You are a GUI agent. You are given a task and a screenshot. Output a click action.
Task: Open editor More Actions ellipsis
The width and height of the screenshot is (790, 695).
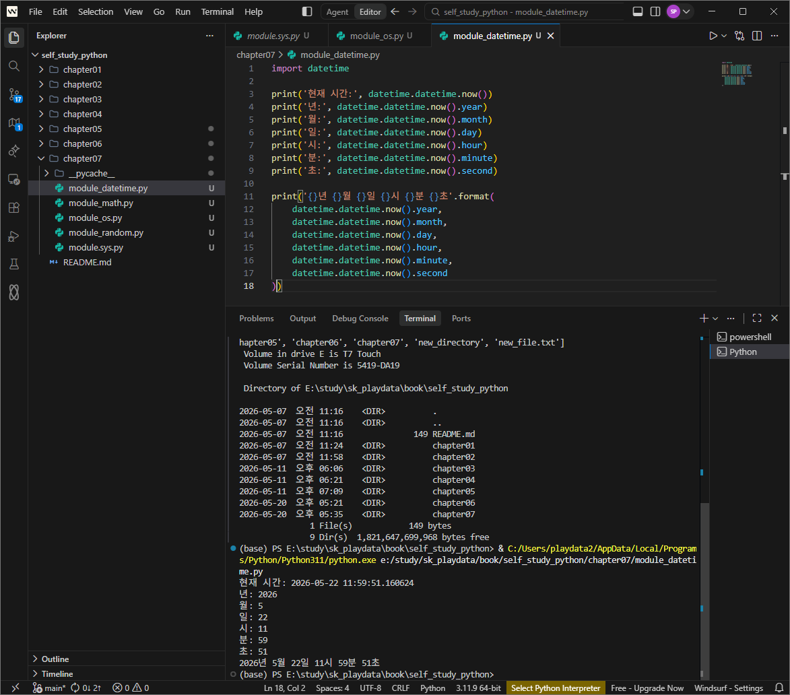click(x=775, y=36)
